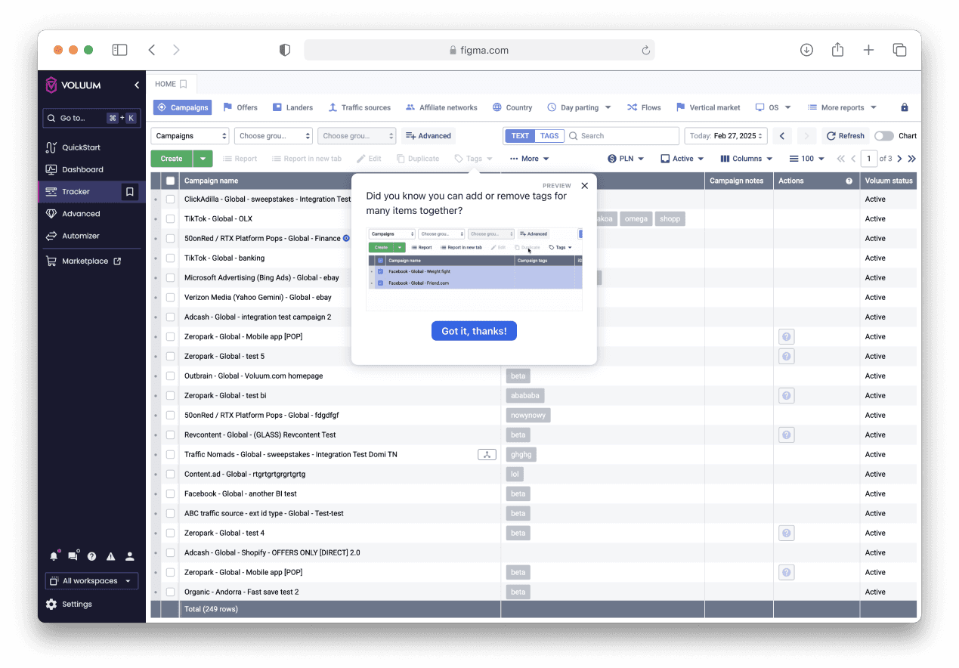
Task: Click the green Create button
Action: 172,159
